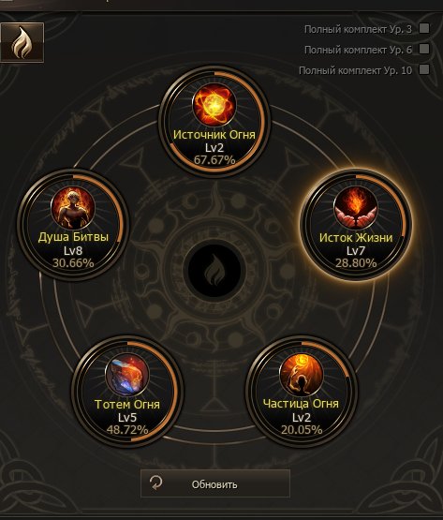Screen dimensions: 443x520
Task: Click the 67.67% progress on Источник Огня
Action: point(214,160)
